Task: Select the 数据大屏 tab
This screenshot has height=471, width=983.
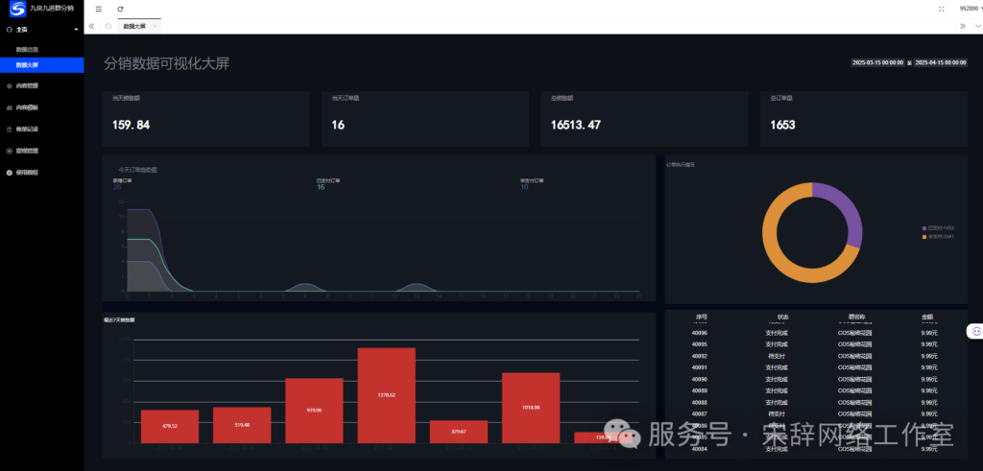Action: click(134, 26)
